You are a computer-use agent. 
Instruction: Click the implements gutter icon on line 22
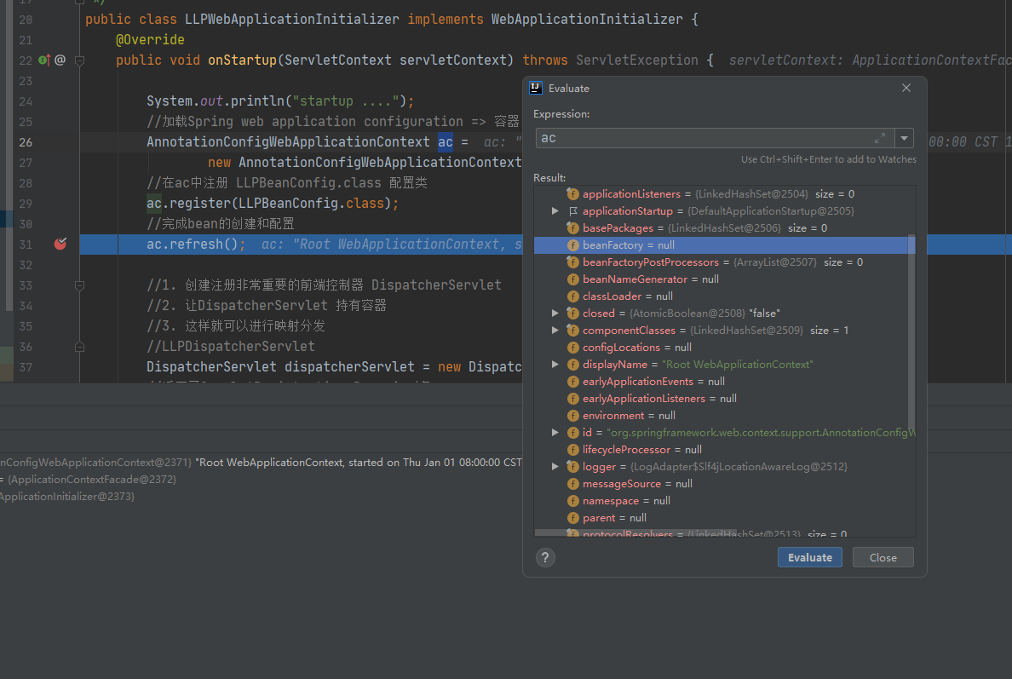(44, 60)
